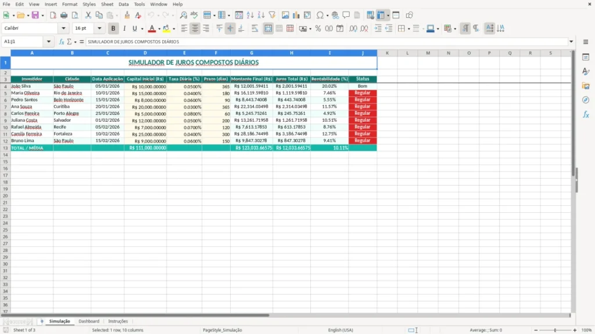Open the sidebar Navigator compass icon
595x334 pixels.
coord(586,100)
